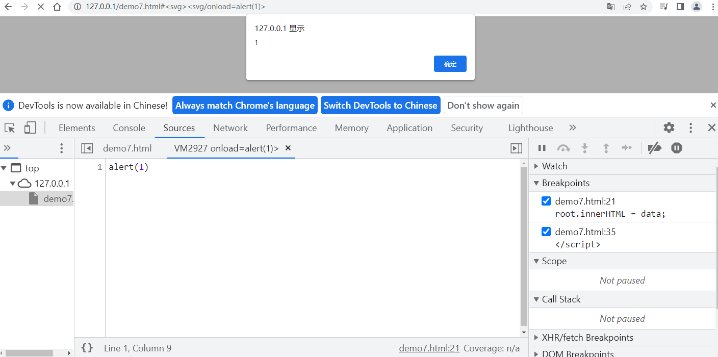Select demo7 file in navigator tree
Viewport: 718px width, 357px height.
point(37,198)
